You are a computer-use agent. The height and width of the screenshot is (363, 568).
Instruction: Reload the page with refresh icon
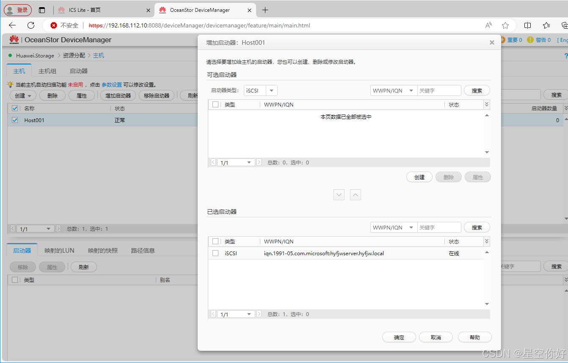(x=31, y=25)
